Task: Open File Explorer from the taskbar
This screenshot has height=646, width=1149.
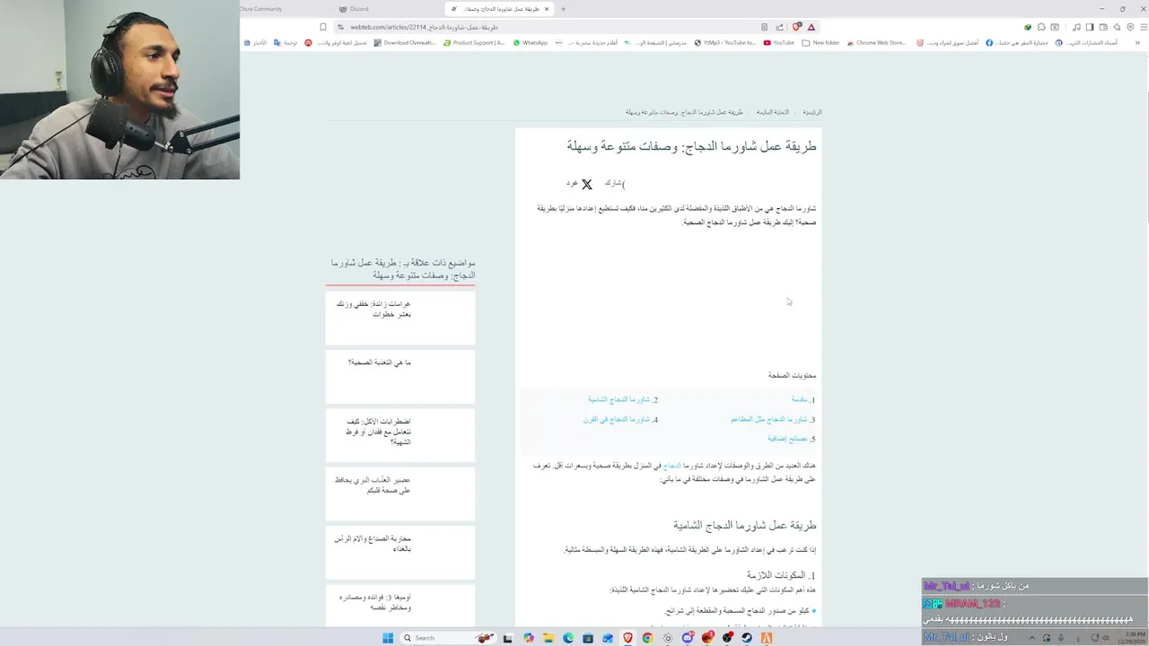Action: tap(548, 638)
